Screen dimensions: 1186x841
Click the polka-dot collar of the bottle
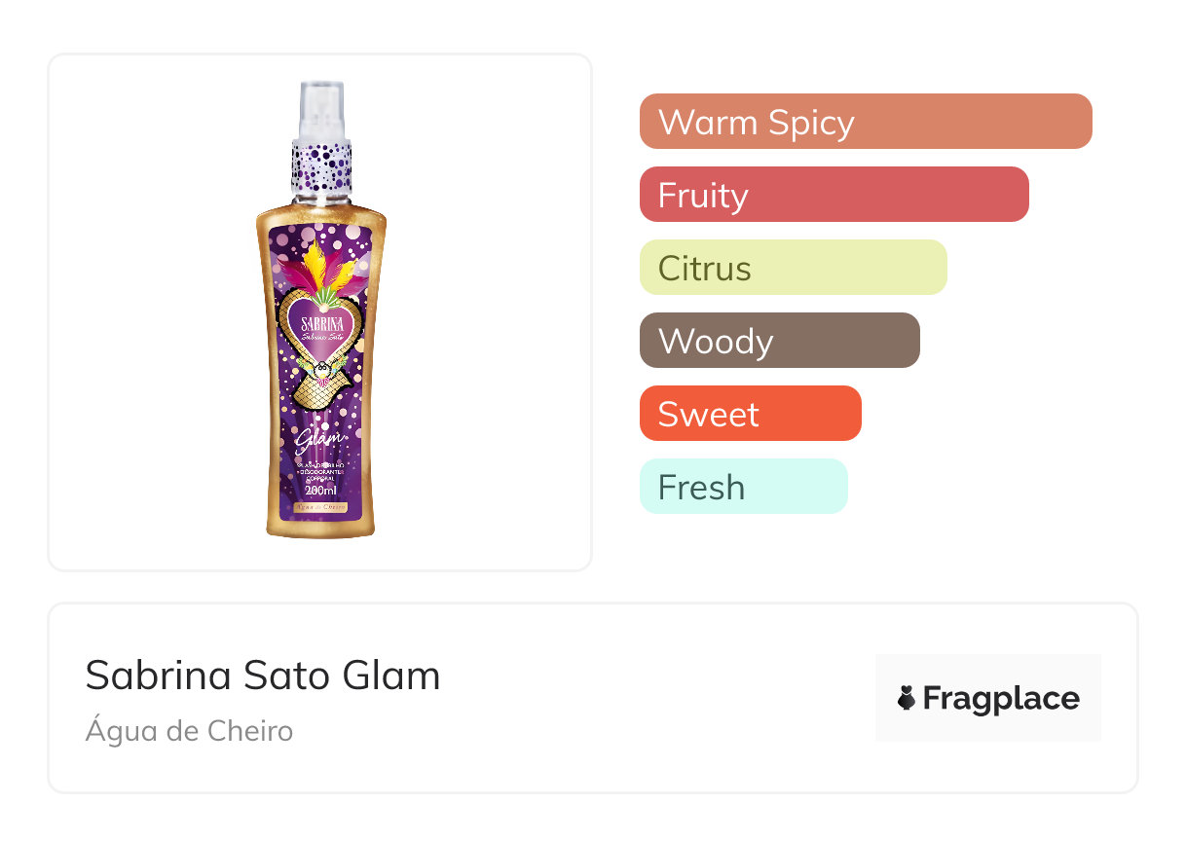coord(321,165)
